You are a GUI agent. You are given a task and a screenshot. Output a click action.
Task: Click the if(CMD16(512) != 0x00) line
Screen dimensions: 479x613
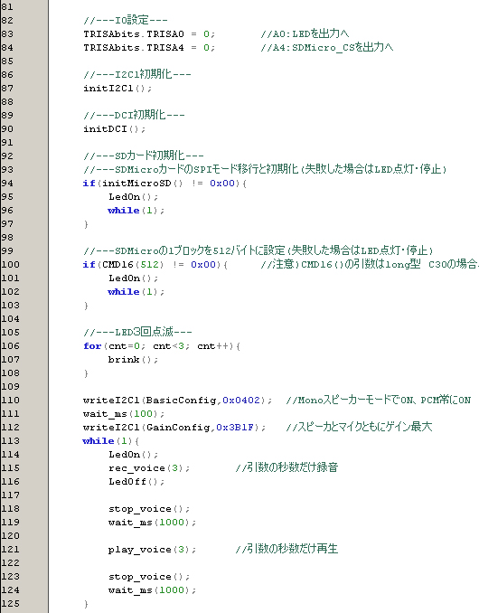(155, 265)
